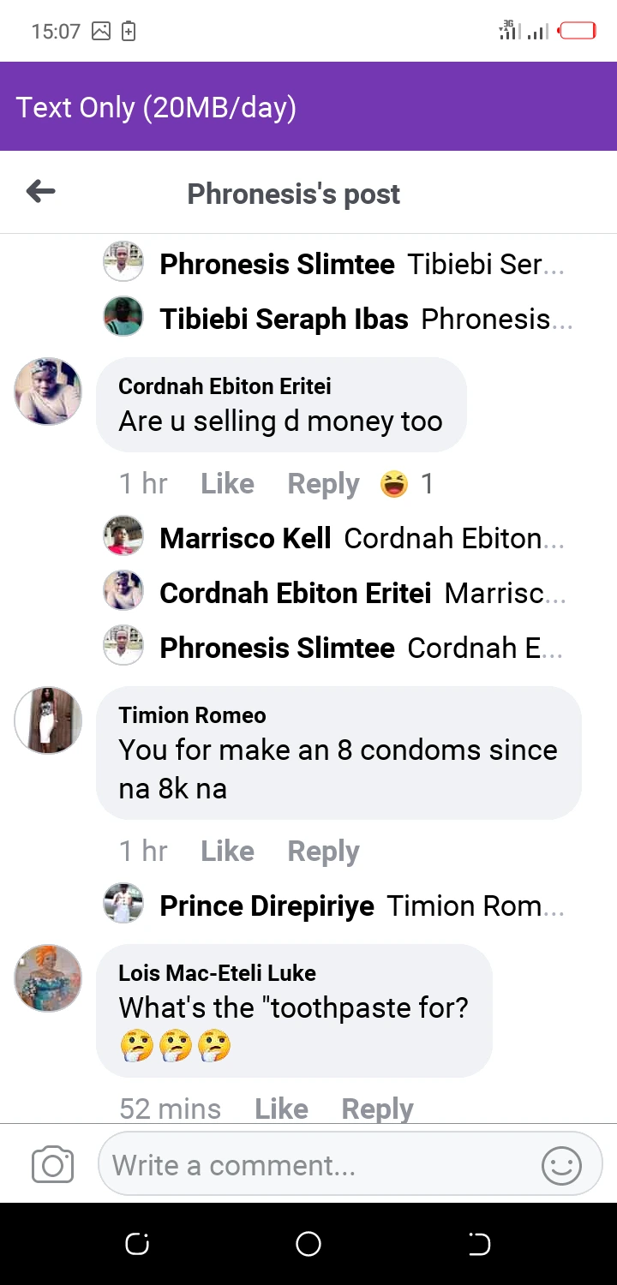Open the emoji picker in comment box
Viewport: 617px width, 1285px height.
click(x=562, y=1165)
